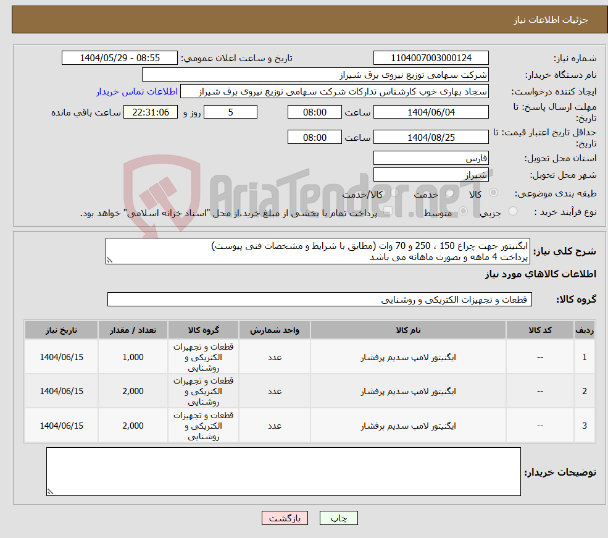The image size is (608, 538).
Task: Click the goods group cell in row 1
Action: click(203, 357)
